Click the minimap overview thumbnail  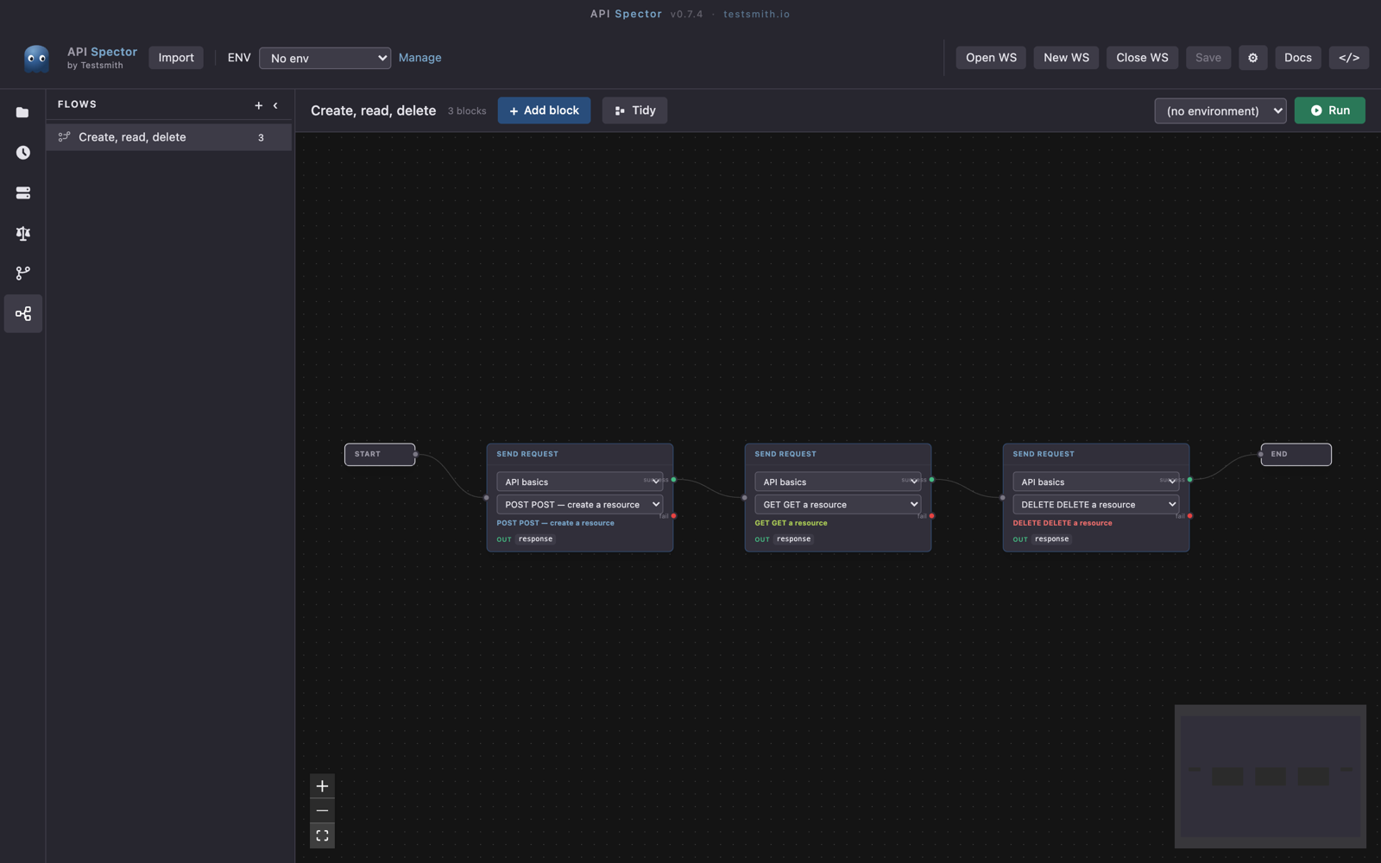tap(1270, 776)
